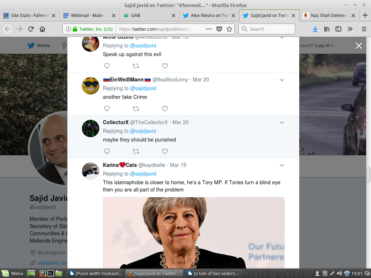
Task: Reload the page with the browser refresh icon
Action: [31, 29]
